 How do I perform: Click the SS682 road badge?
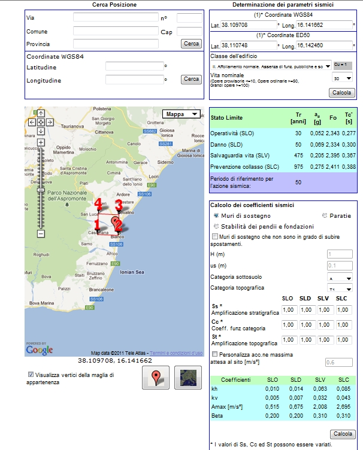[x=150, y=132]
